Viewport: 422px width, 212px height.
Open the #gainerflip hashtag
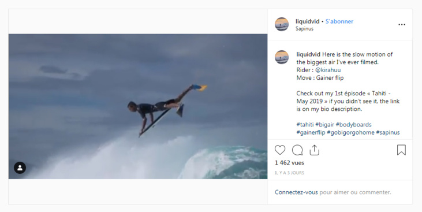point(311,132)
